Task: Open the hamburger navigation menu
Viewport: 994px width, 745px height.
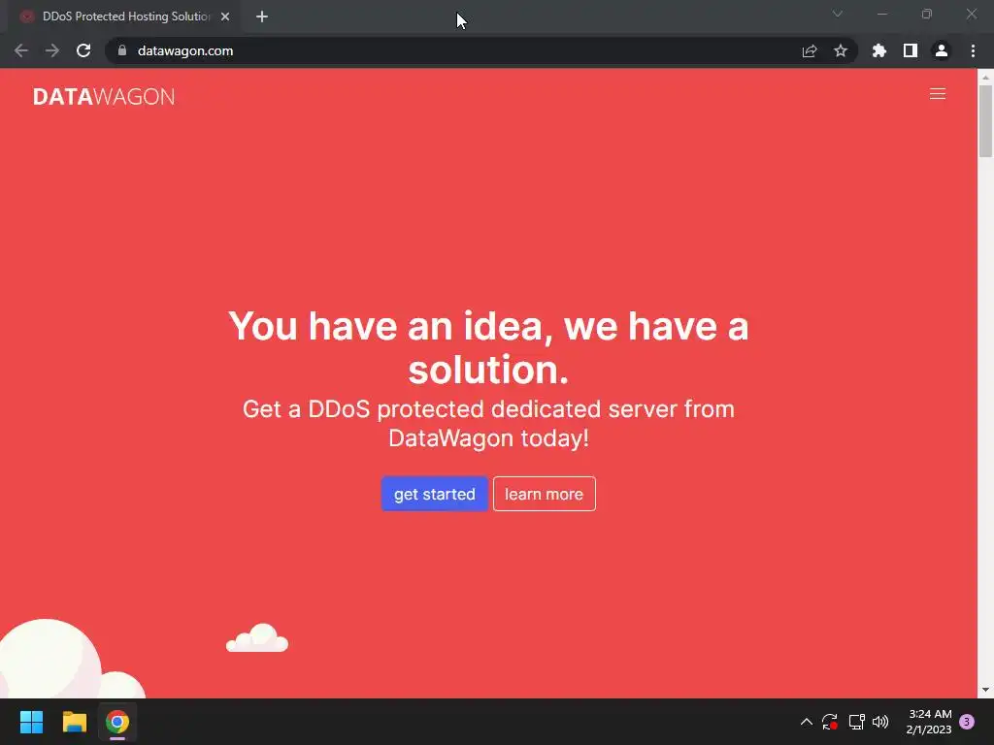Action: [x=937, y=94]
